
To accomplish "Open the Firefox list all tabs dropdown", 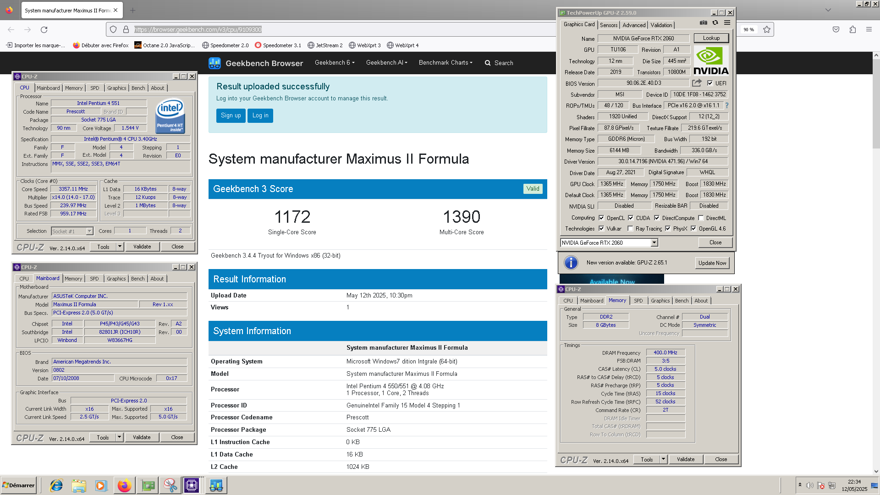I will coord(828,10).
